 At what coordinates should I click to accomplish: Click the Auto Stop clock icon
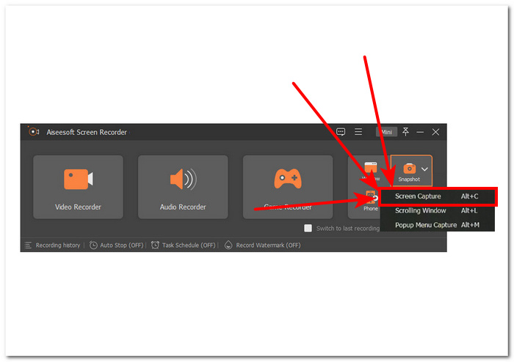pyautogui.click(x=93, y=245)
